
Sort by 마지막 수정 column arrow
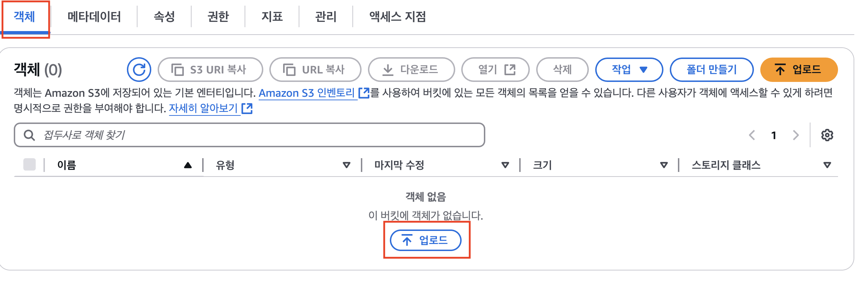tap(505, 165)
